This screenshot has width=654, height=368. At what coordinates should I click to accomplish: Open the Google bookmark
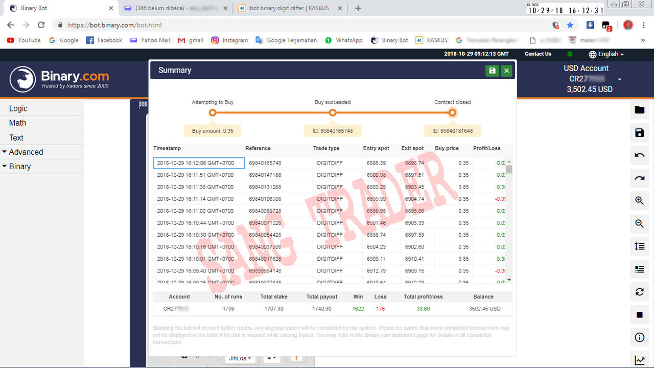[63, 40]
